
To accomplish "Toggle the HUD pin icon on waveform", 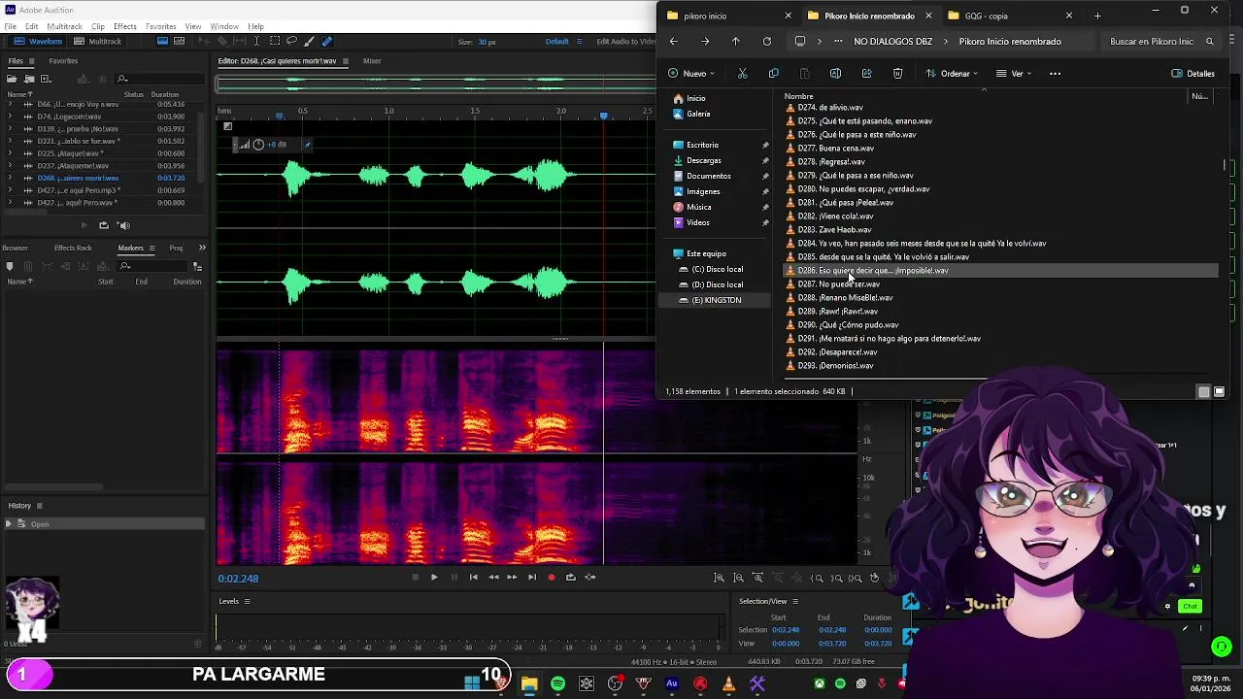I will tap(307, 145).
